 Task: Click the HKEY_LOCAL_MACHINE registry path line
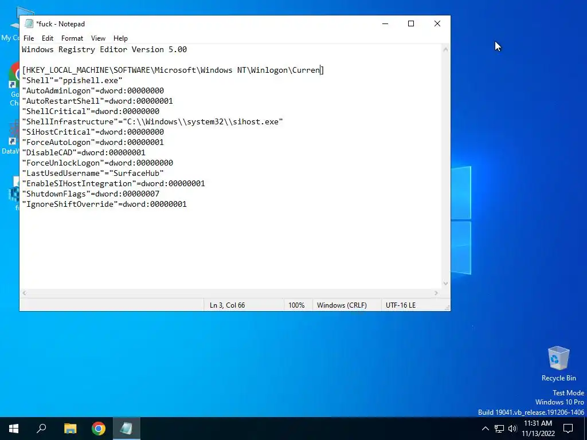point(173,70)
